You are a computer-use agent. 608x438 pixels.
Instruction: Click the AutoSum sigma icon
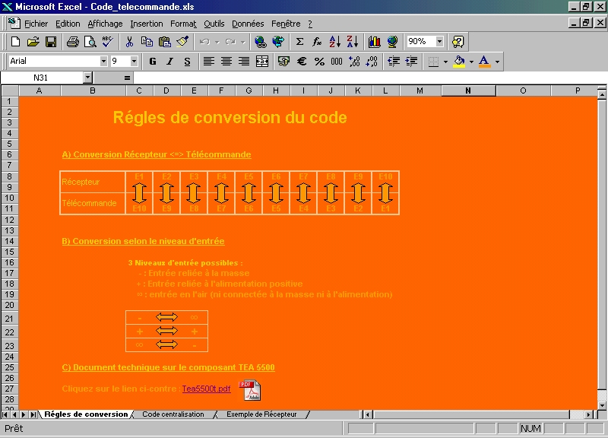pos(299,42)
